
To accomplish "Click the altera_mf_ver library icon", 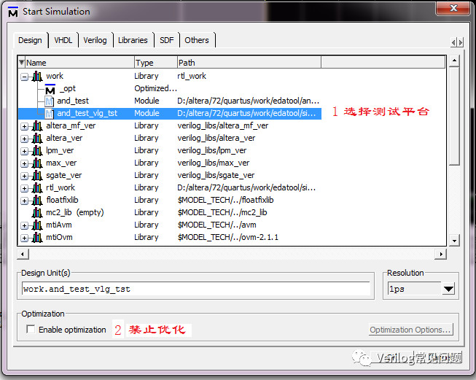I will [37, 126].
